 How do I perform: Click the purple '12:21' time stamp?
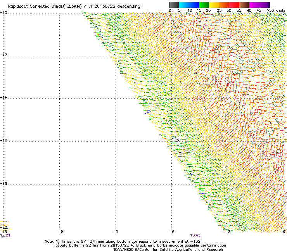point(5,235)
